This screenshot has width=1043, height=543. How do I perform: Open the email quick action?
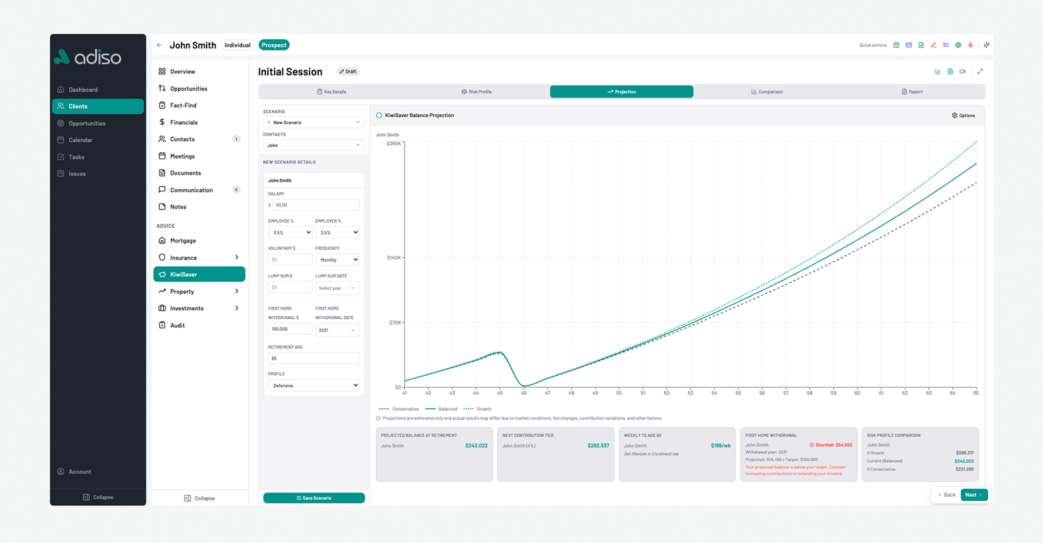(x=908, y=45)
